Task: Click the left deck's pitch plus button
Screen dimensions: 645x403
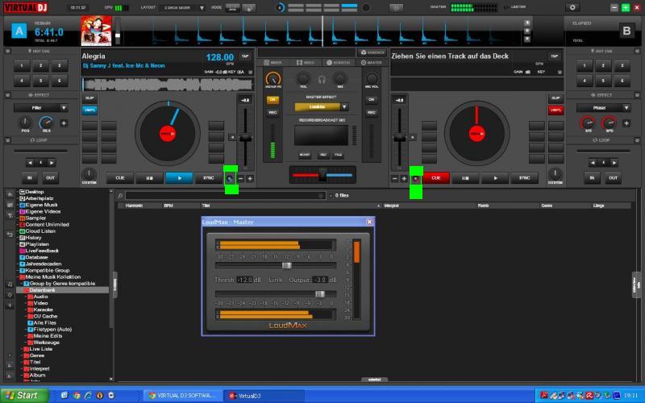Action: click(x=250, y=177)
